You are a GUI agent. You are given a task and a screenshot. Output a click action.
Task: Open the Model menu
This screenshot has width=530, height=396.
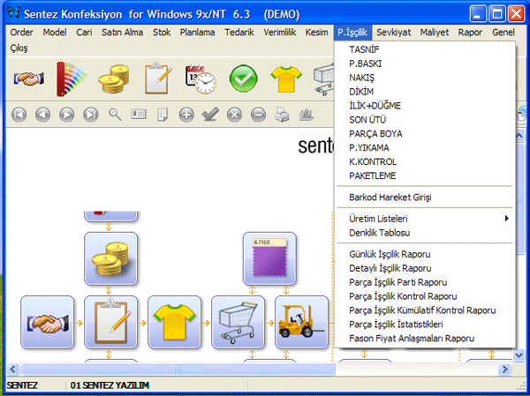point(55,33)
